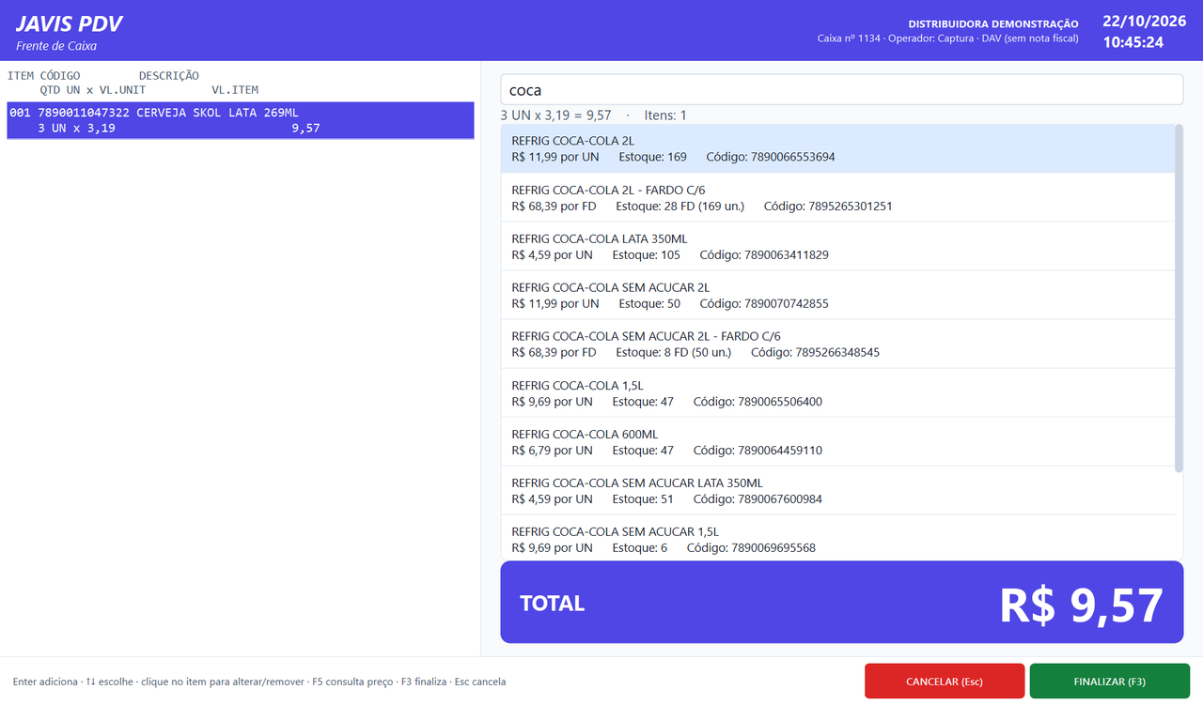Choose REFRIG COCA-COLA 2L - FARDO C/6
Image resolution: width=1203 pixels, height=705 pixels.
point(837,197)
